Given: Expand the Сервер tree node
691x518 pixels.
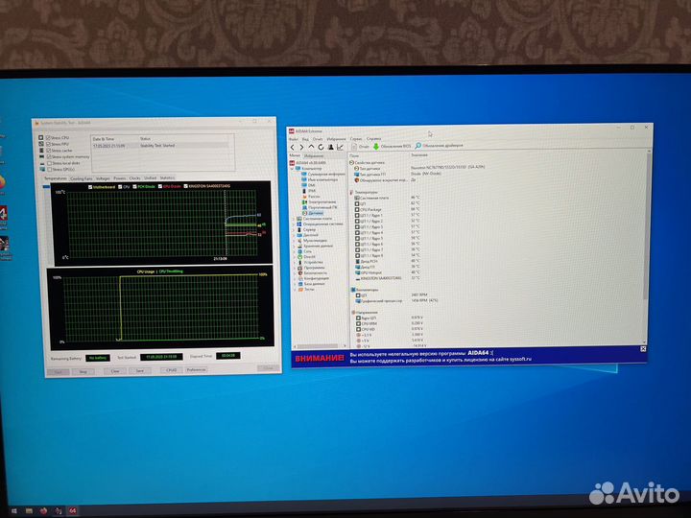Looking at the screenshot, I should pos(294,230).
